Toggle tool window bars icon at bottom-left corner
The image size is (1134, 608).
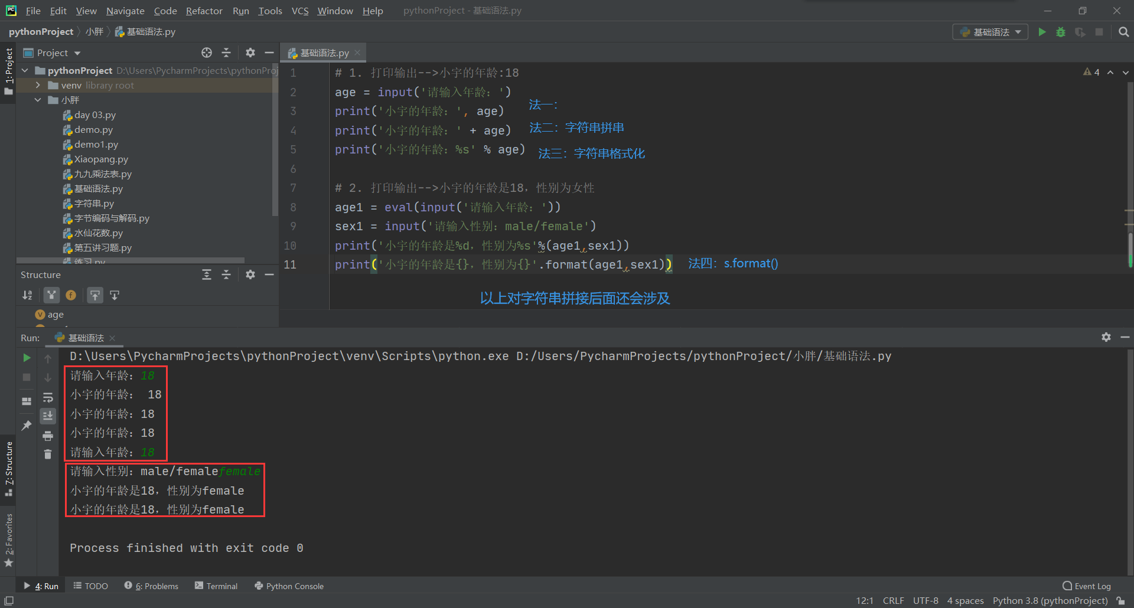(9, 600)
